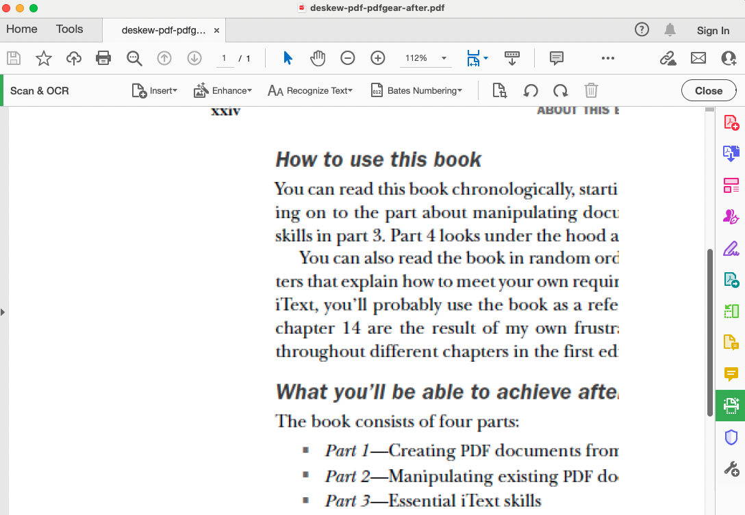Go to previous page arrow
Image resolution: width=745 pixels, height=515 pixels.
point(164,58)
